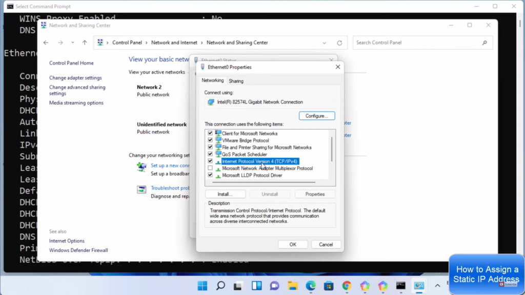Launch File Explorer from the taskbar
Viewport: 525px width, 295px height.
(293, 286)
